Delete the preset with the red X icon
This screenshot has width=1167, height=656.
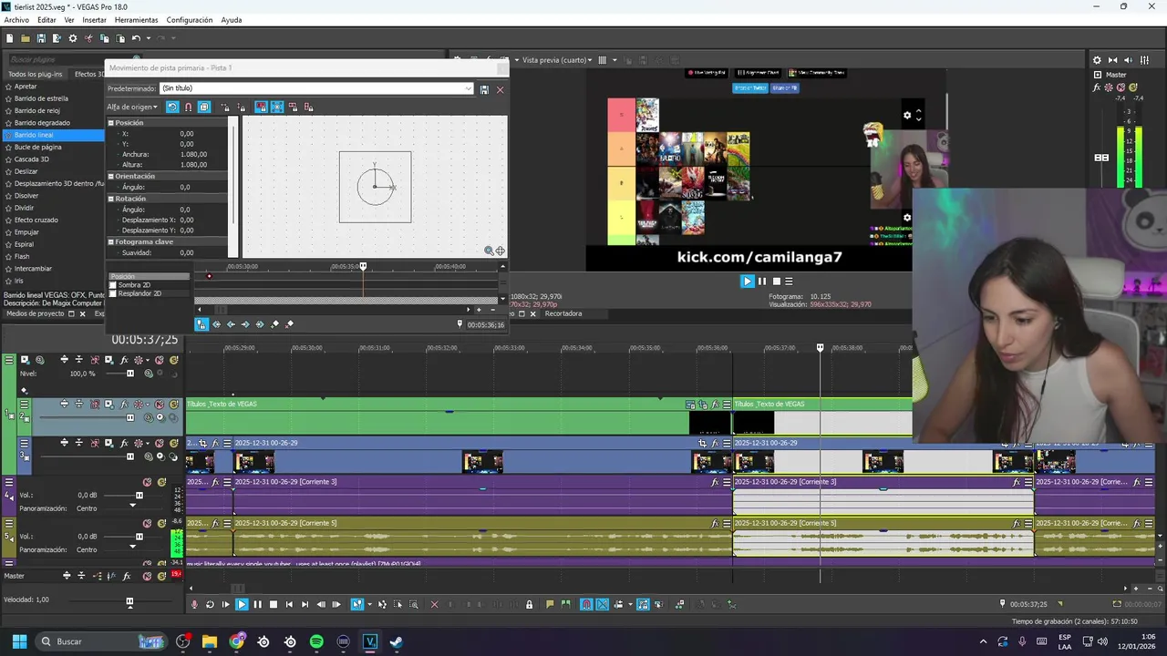(x=500, y=89)
